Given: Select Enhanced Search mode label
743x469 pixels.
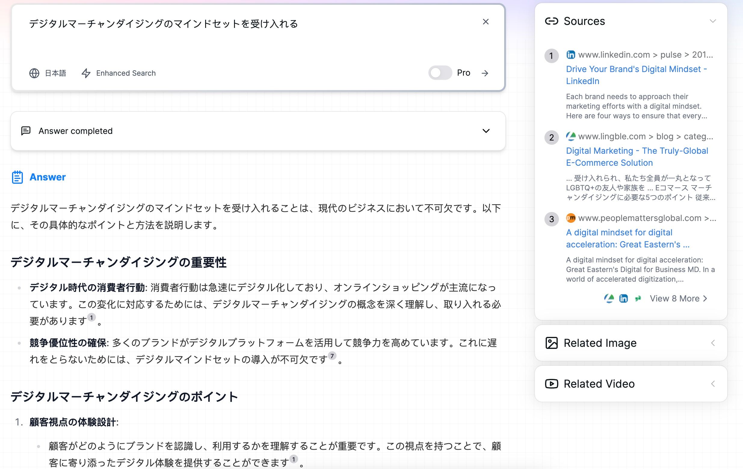Looking at the screenshot, I should [x=126, y=73].
